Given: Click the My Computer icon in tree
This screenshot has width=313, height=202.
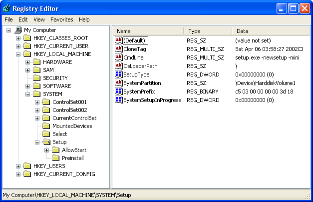Looking at the screenshot, I should click(18, 30).
